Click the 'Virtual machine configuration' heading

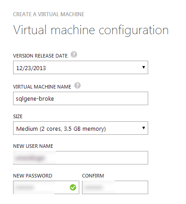coord(91,30)
